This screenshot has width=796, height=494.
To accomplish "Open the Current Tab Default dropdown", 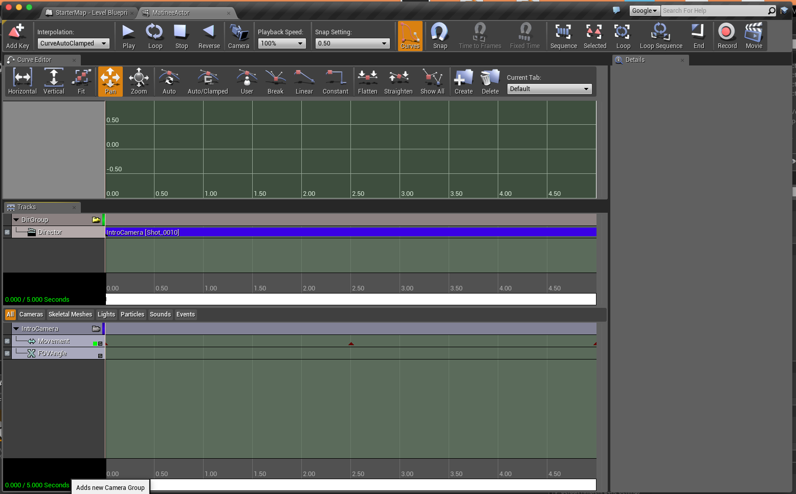I will [x=549, y=89].
